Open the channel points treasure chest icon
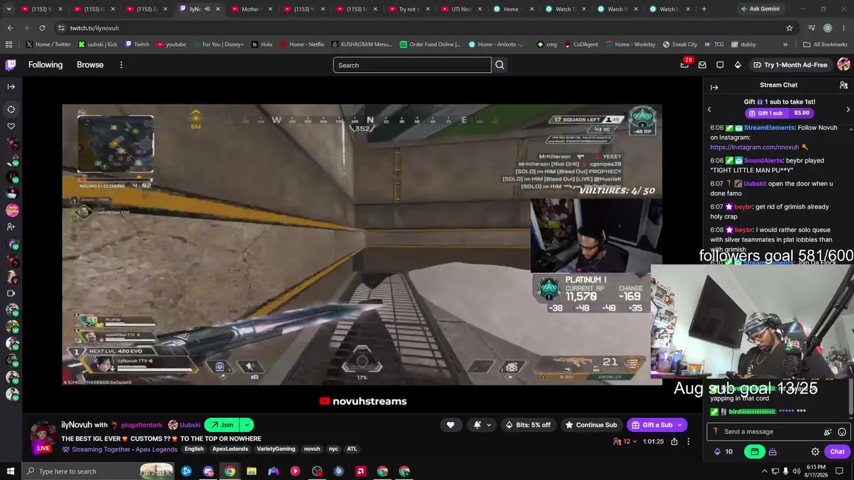Image resolution: width=854 pixels, height=480 pixels. 773,451
